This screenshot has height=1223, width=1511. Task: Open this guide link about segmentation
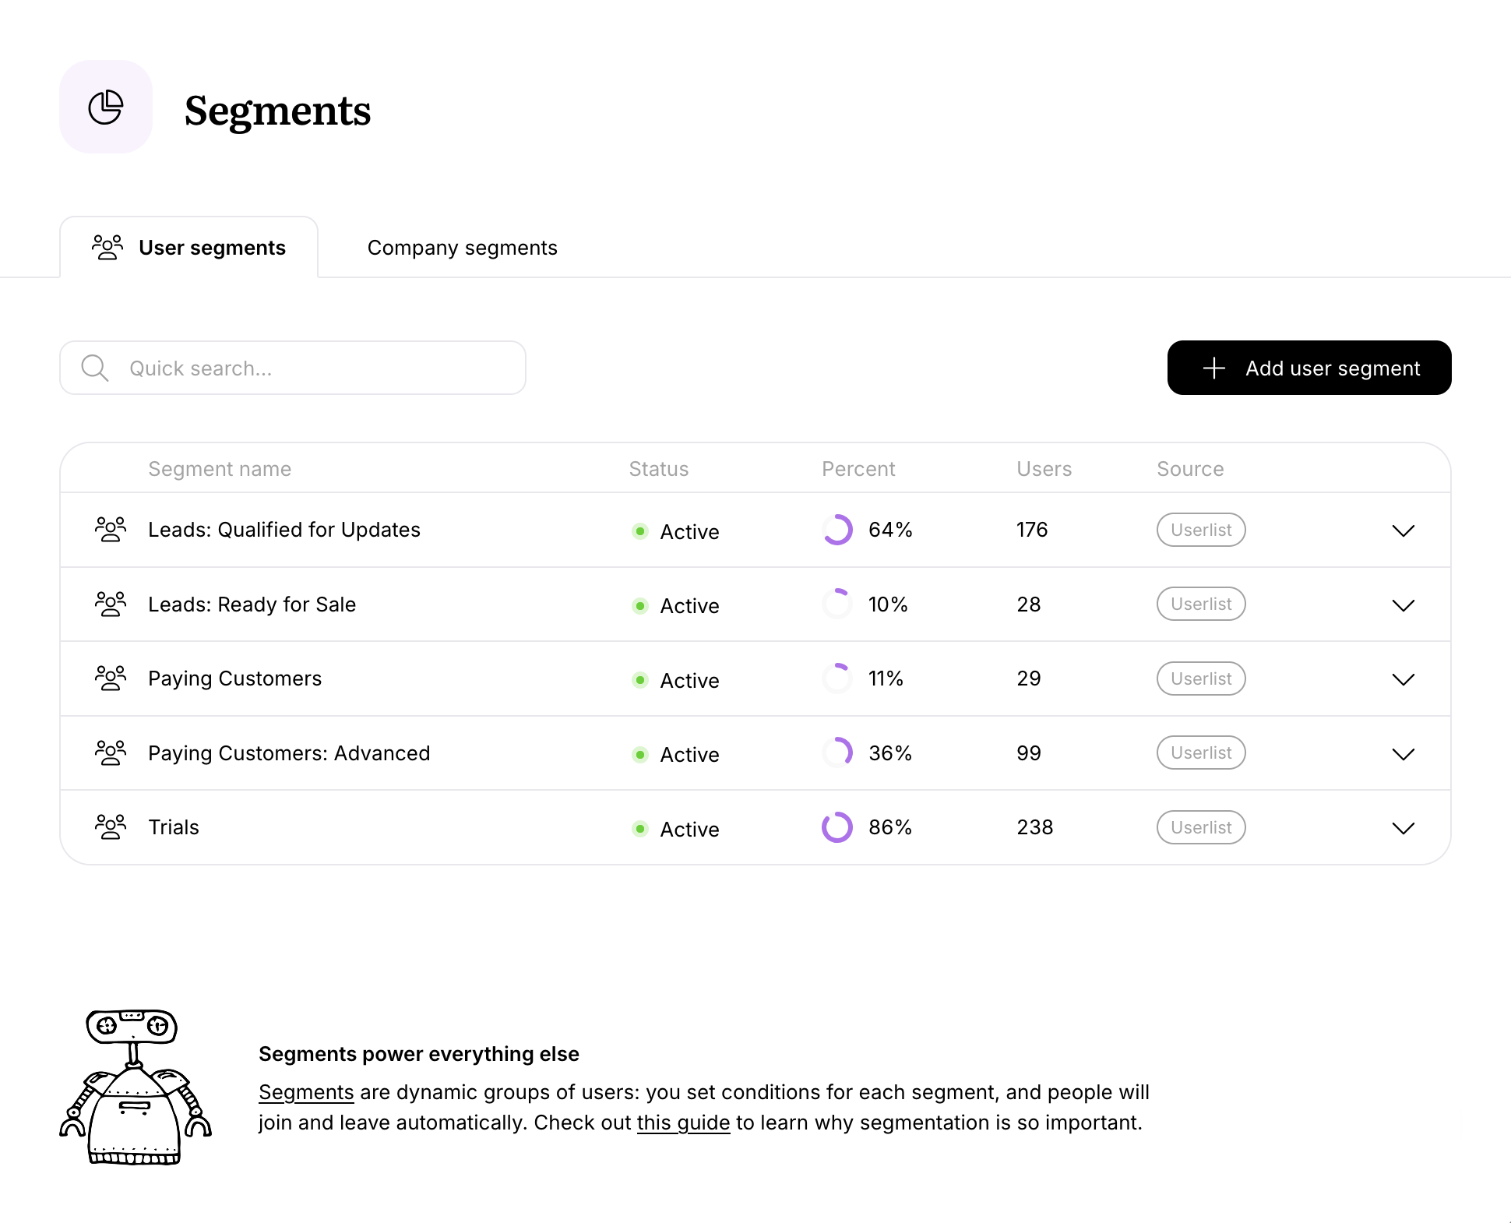[682, 1122]
